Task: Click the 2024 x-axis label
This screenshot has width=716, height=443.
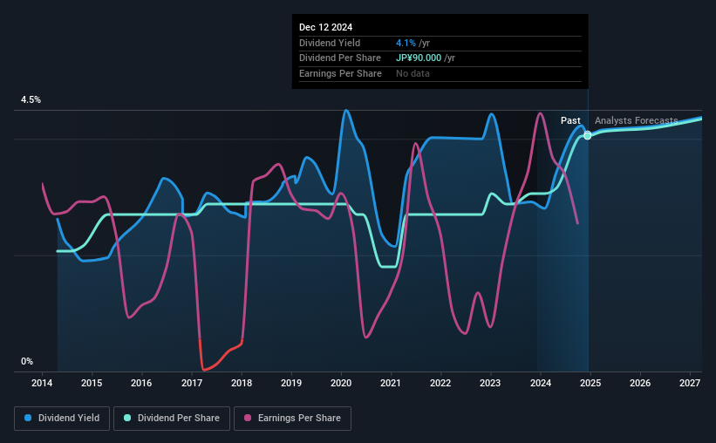Action: (540, 383)
